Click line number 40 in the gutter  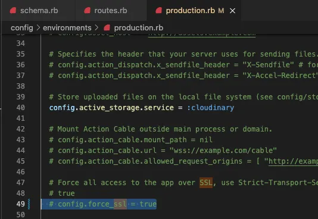[x=20, y=108]
